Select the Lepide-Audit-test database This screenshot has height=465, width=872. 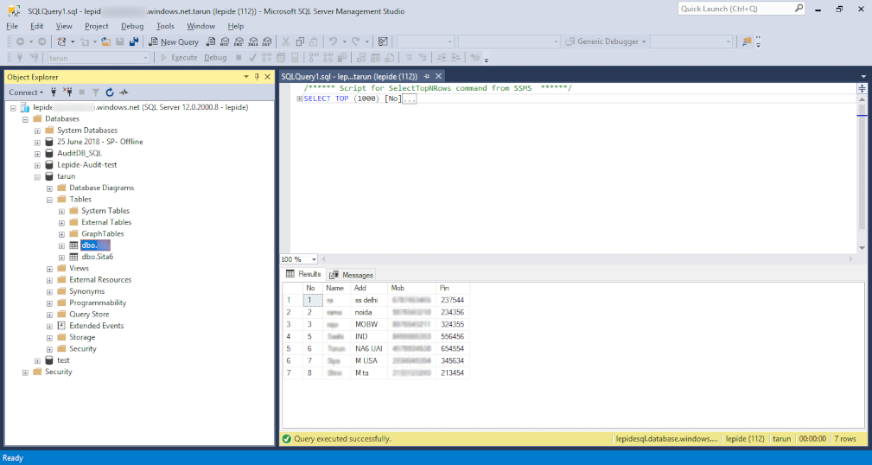[x=86, y=164]
